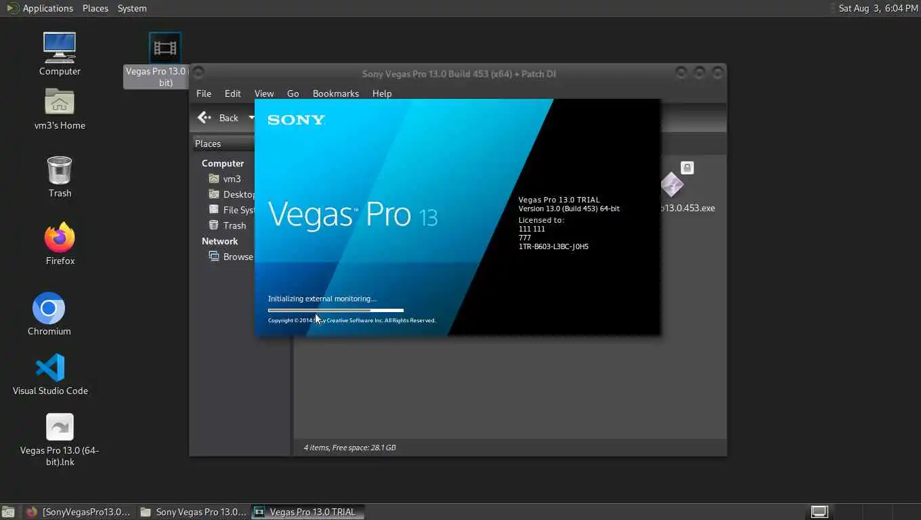Launch Visual Studio Code desktop icon
This screenshot has width=921, height=520.
point(50,368)
